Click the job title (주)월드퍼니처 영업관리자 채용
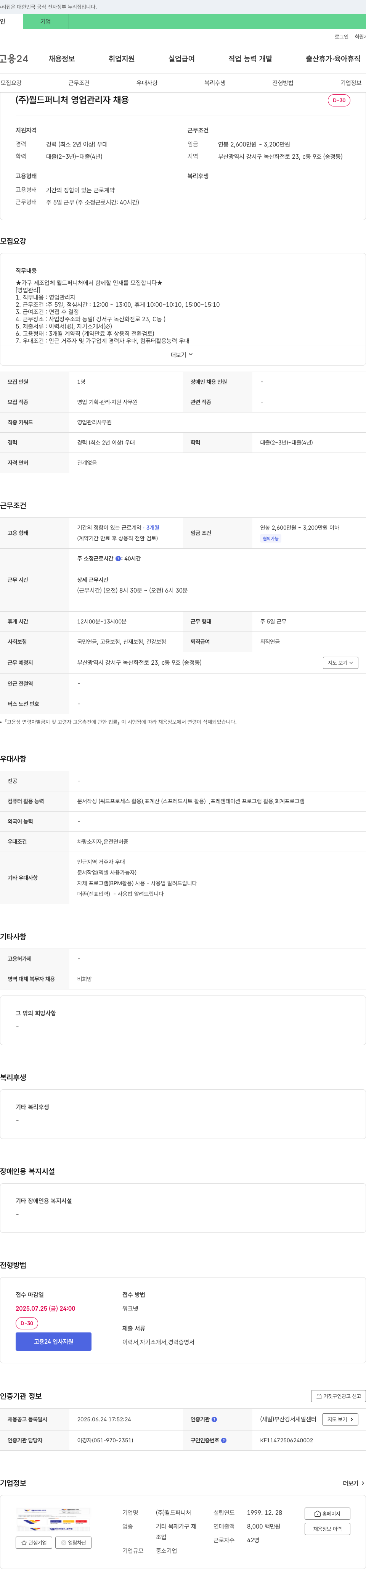 (x=72, y=100)
